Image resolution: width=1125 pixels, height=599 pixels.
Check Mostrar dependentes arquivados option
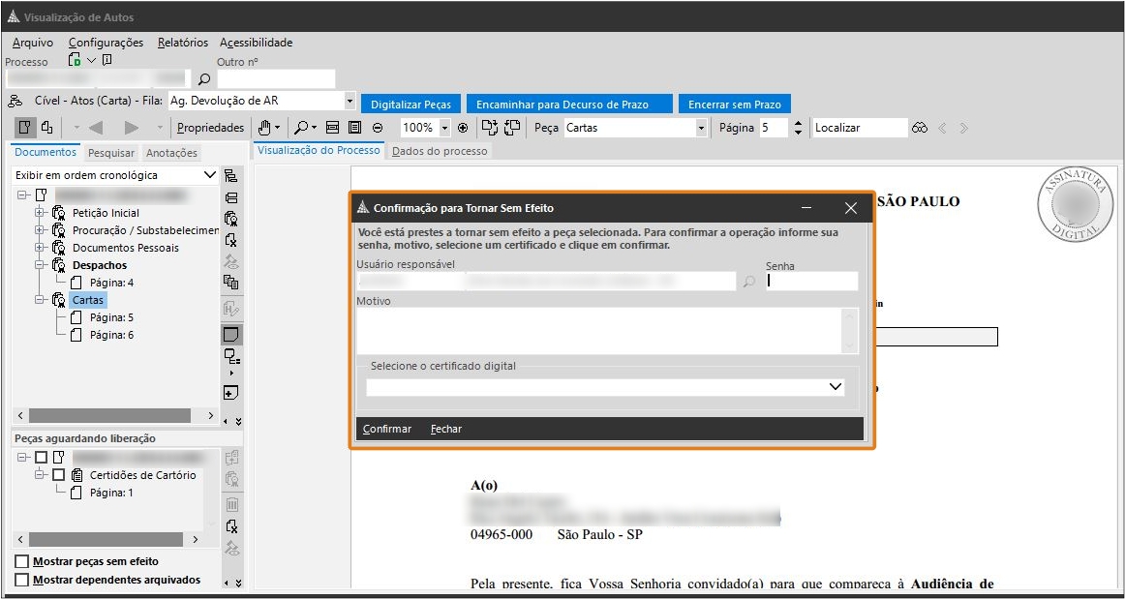22,580
